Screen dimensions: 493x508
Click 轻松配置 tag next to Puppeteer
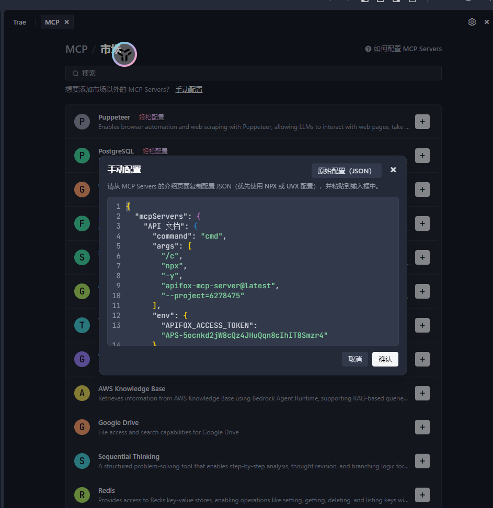coord(152,117)
